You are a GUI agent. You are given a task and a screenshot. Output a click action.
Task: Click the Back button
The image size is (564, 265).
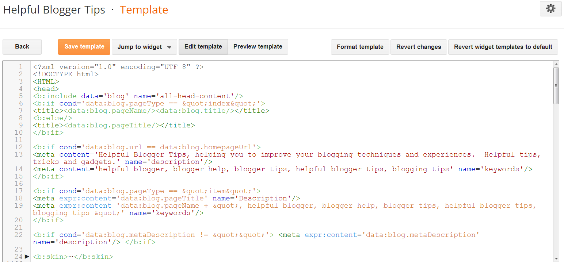22,47
